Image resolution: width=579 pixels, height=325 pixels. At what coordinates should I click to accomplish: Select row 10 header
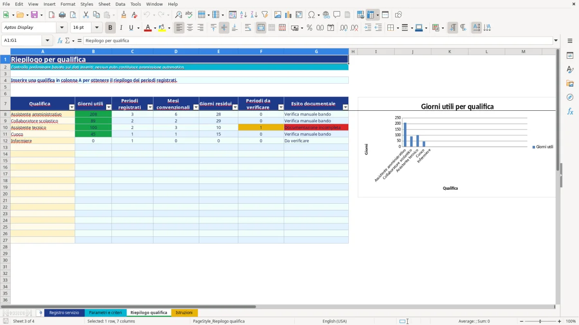[5, 128]
